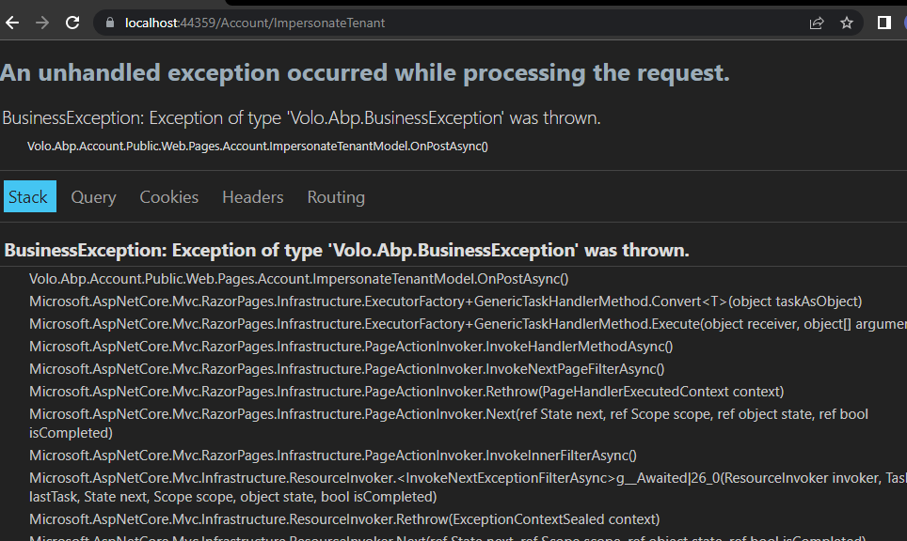Open the Cookies tab
The image size is (907, 541).
168,196
